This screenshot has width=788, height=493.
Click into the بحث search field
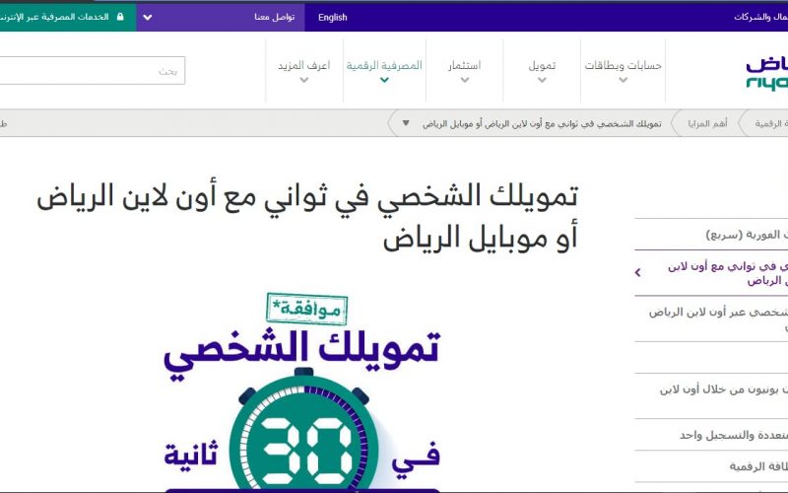[x=93, y=70]
